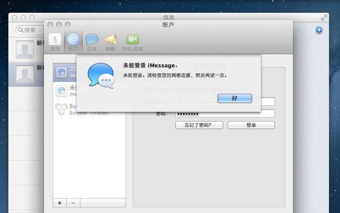340x213 pixels.
Task: Add an account with the plus button
Action: click(x=59, y=203)
